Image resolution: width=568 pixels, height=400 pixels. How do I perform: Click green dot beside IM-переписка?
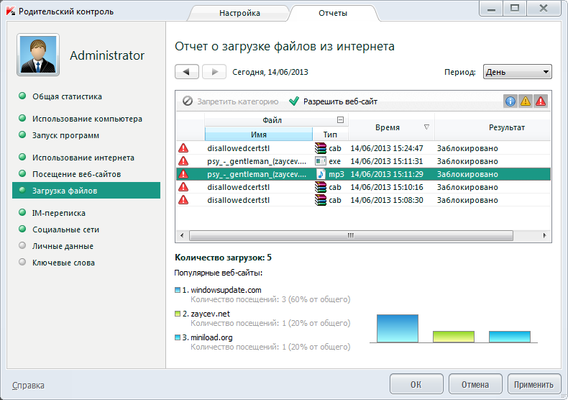pyautogui.click(x=22, y=212)
